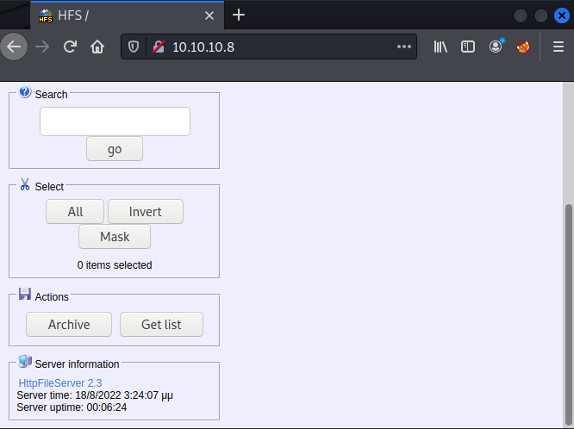Image resolution: width=574 pixels, height=429 pixels.
Task: Click the Archive action button
Action: point(69,325)
